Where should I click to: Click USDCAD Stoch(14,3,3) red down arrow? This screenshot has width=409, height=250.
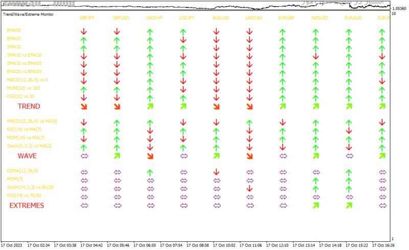pos(249,189)
